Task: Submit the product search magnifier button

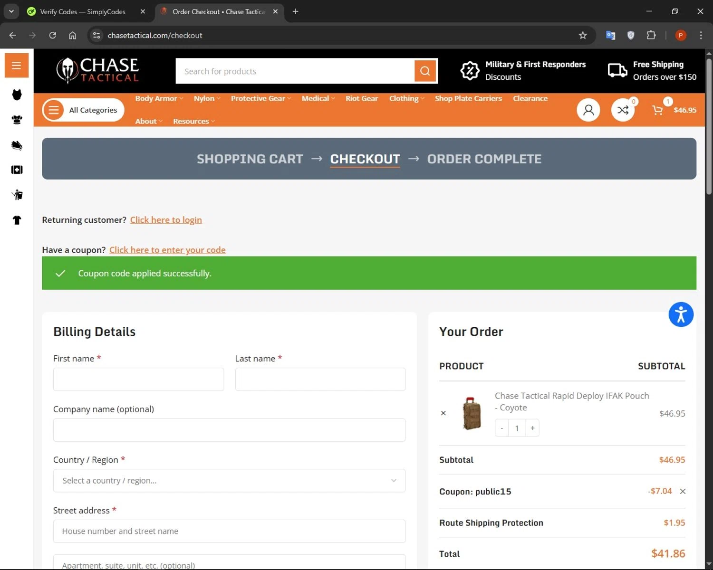Action: point(425,71)
